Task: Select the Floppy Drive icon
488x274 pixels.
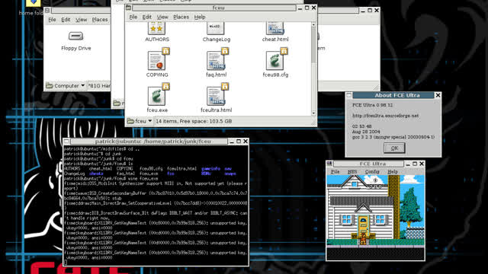Action: pos(75,36)
